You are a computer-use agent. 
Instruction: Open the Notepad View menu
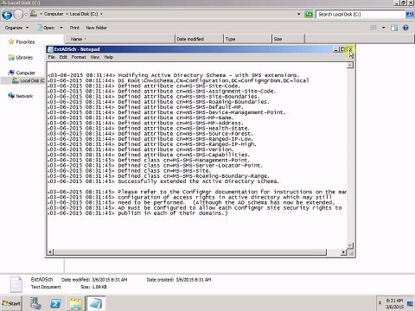coord(95,57)
